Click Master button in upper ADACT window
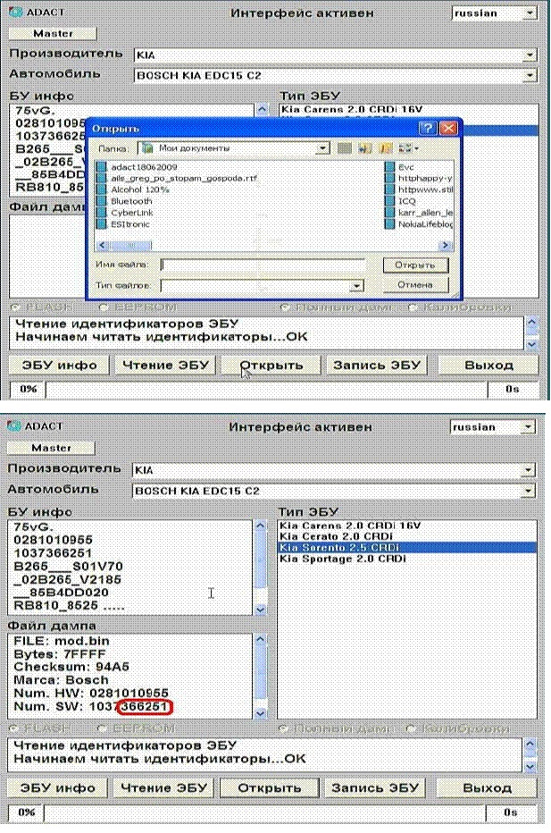This screenshot has width=551, height=833. [x=53, y=33]
